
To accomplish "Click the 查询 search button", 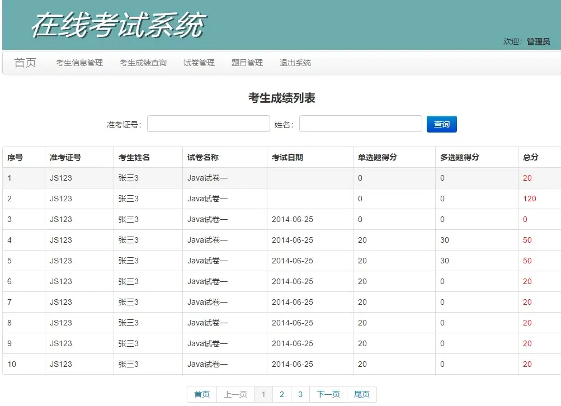I will click(x=441, y=124).
